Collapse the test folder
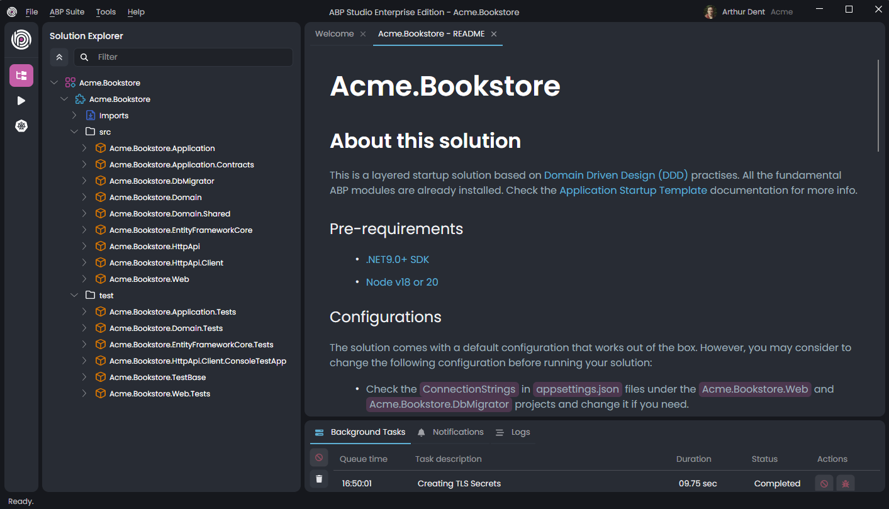889x509 pixels. (x=74, y=296)
